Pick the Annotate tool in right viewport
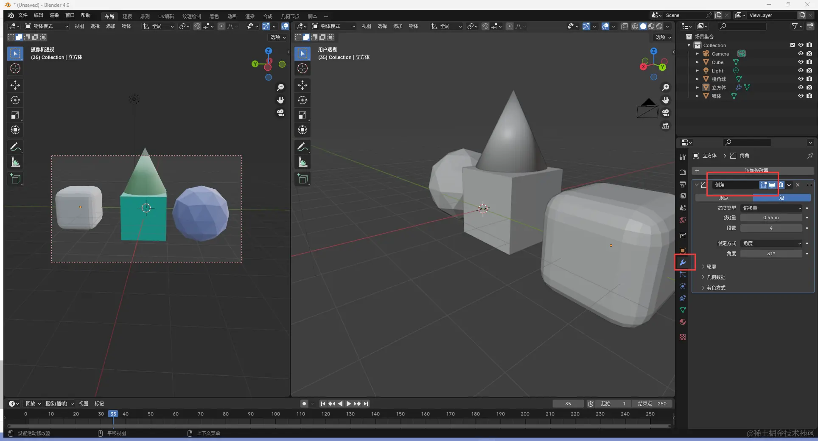Screen dimensions: 818x441 pyautogui.click(x=303, y=147)
